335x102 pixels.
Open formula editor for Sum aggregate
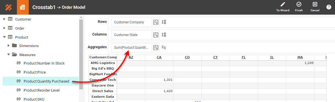click(156, 47)
